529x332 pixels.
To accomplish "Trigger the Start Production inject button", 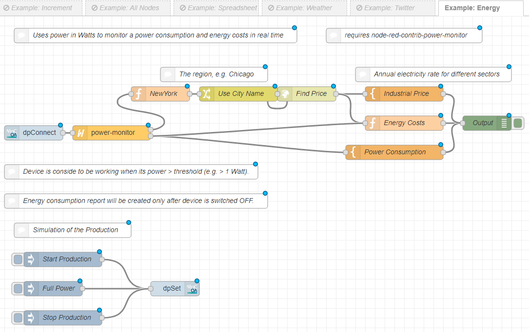I will (x=18, y=259).
